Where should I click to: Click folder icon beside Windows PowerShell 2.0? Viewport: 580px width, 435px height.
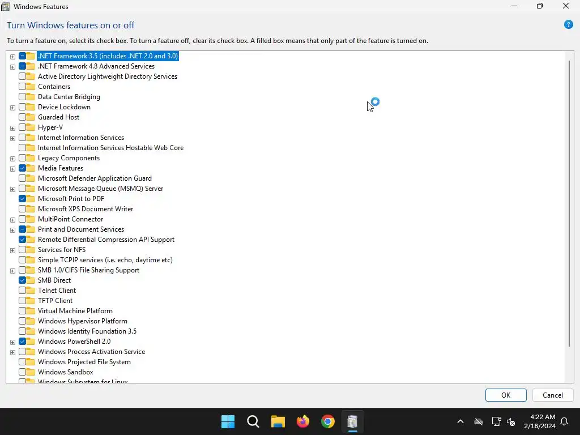31,342
